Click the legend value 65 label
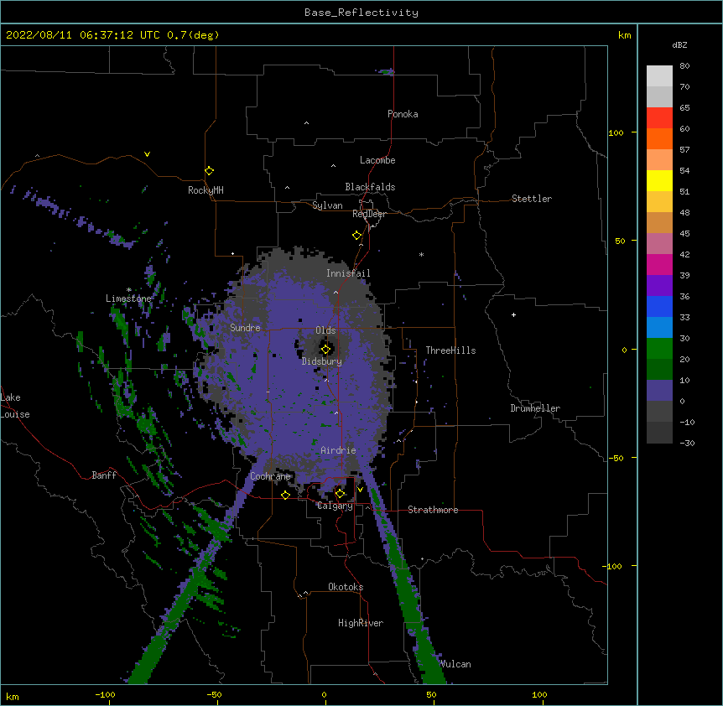The height and width of the screenshot is (706, 723). coord(684,107)
